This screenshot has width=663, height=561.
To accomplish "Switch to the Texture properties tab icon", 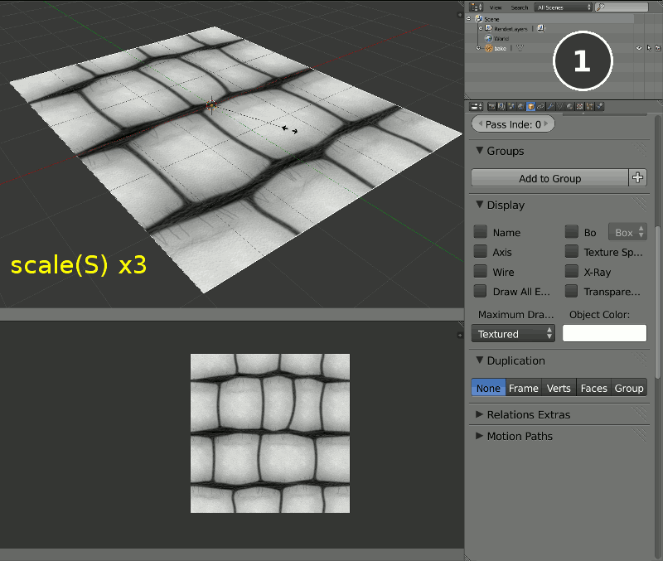I will coord(579,106).
